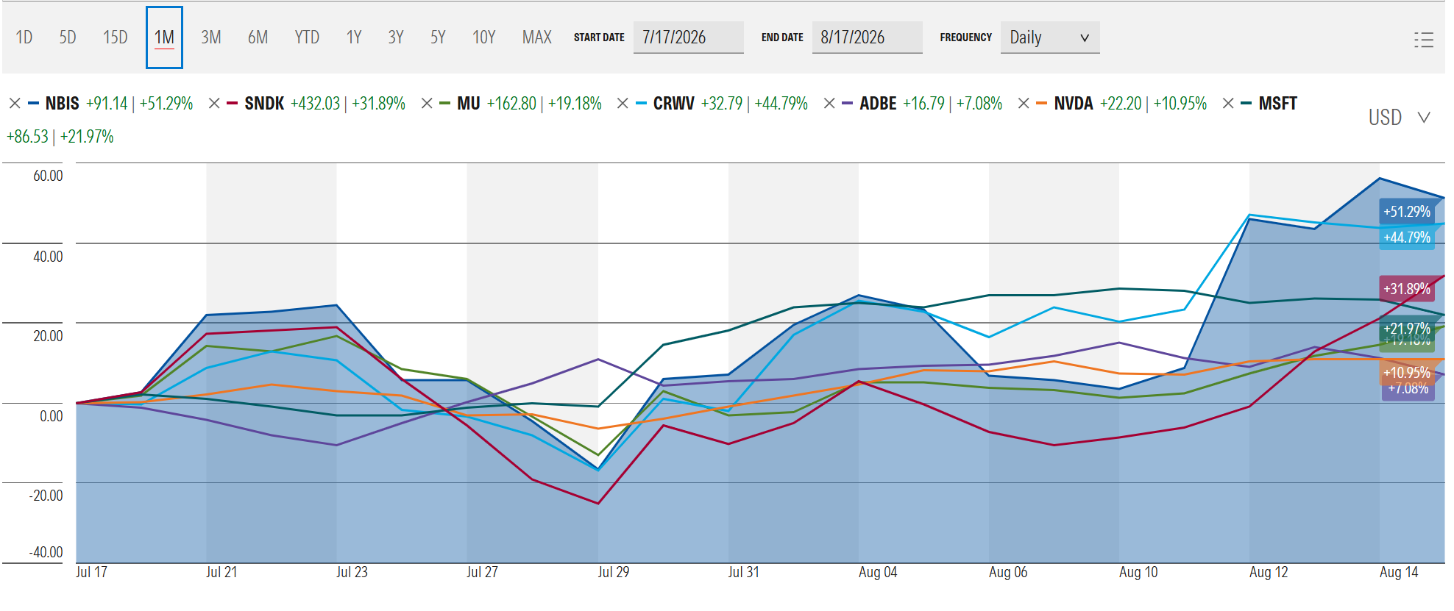Click the NVDA ticker label
The image size is (1454, 611).
point(1074,104)
